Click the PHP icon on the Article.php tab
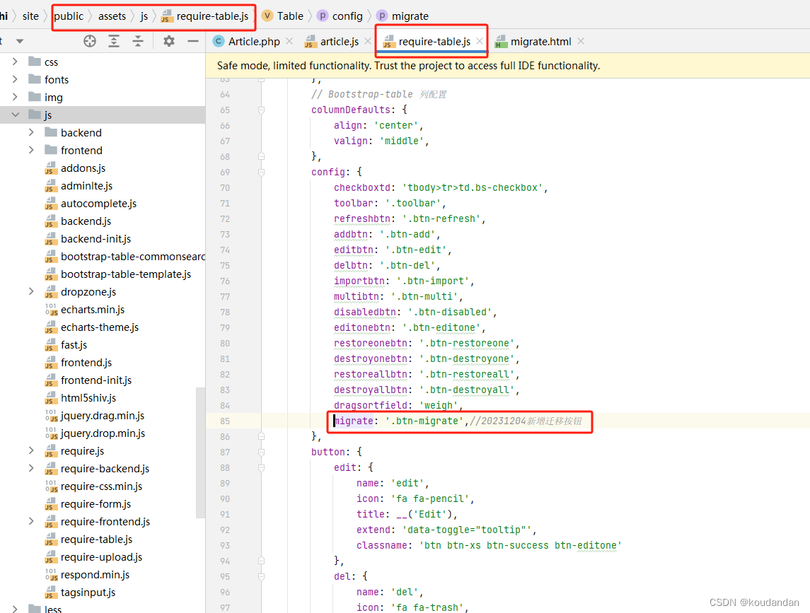The width and height of the screenshot is (810, 613). pyautogui.click(x=217, y=41)
